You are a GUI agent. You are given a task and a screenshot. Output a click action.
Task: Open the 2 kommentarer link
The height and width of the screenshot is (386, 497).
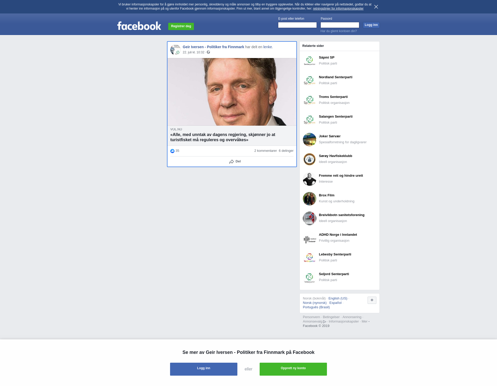[266, 151]
